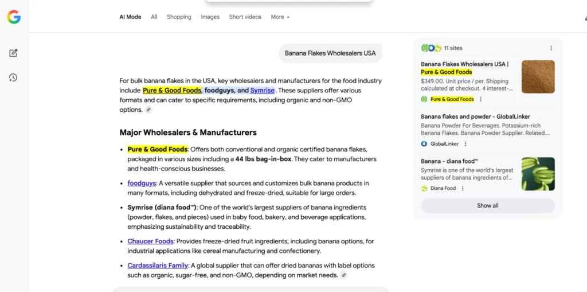This screenshot has height=292, width=587.
Task: Click the bold '44 lbs bag-in-box' text
Action: tap(264, 159)
